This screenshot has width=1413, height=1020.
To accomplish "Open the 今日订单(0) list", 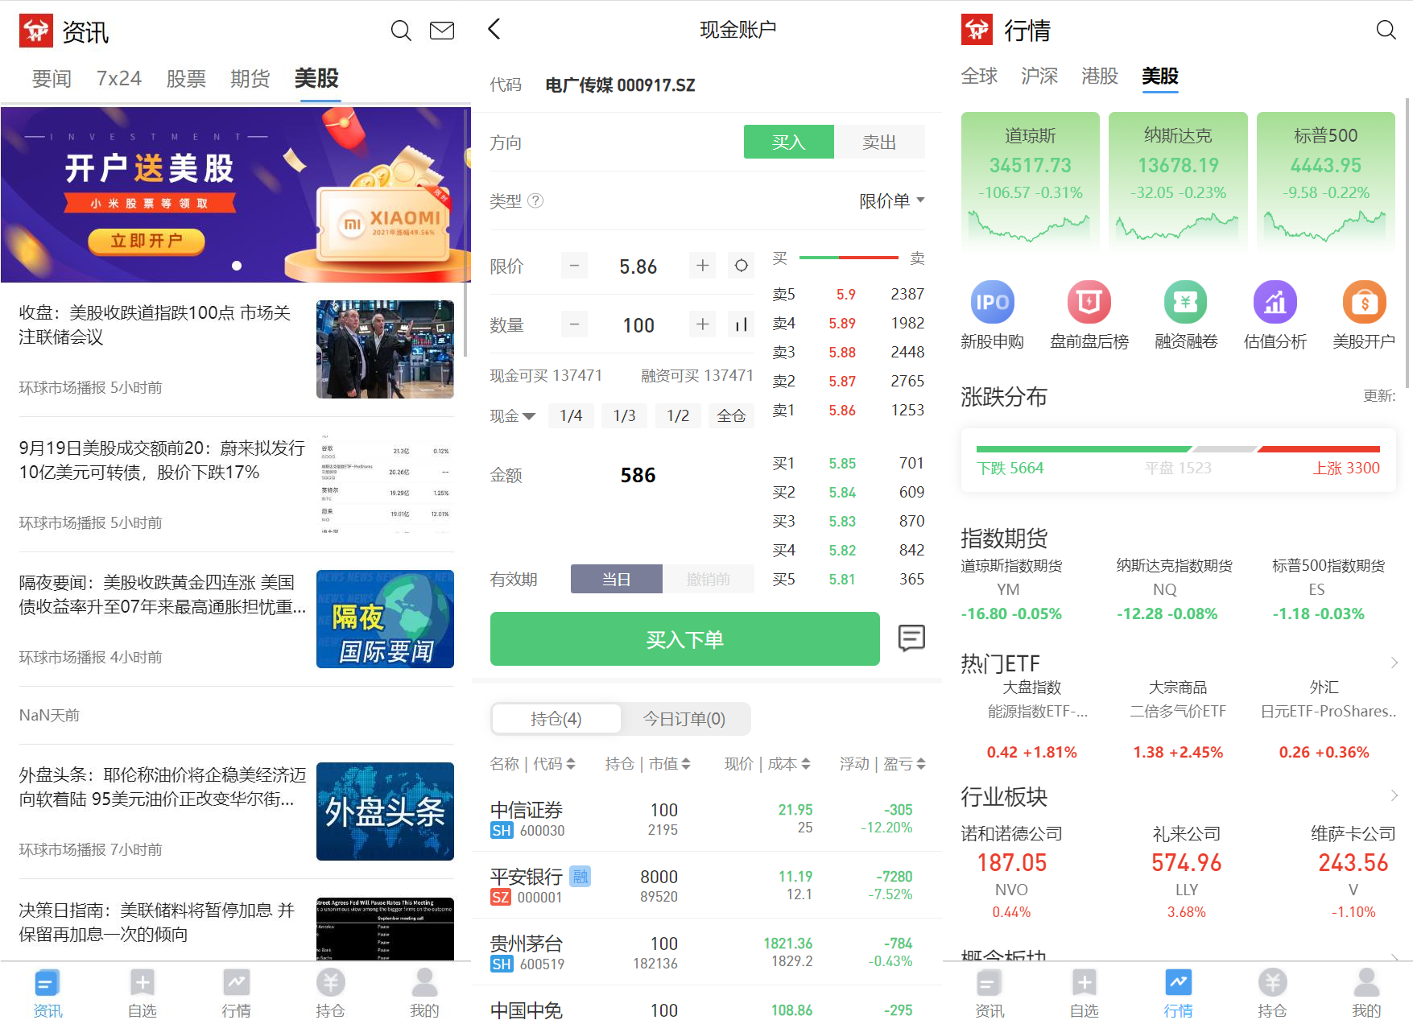I will [684, 718].
